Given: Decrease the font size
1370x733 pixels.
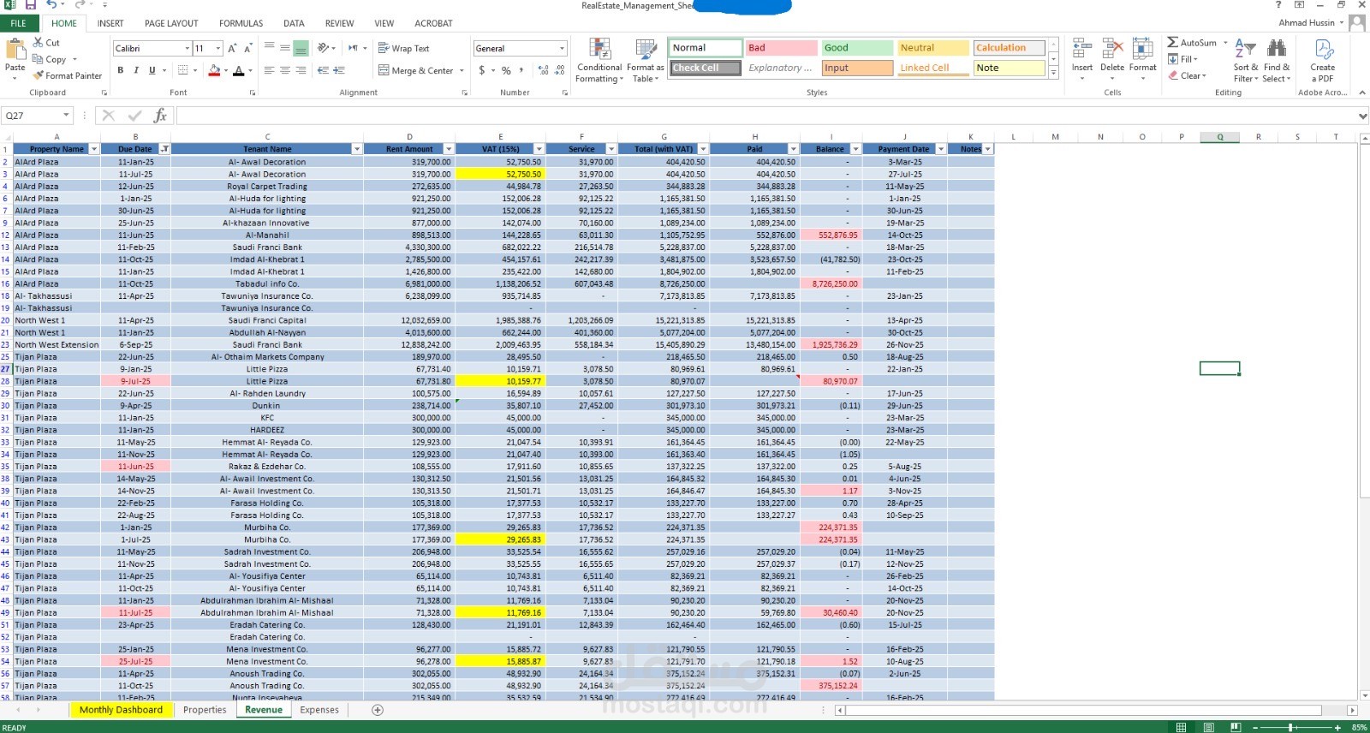Looking at the screenshot, I should pyautogui.click(x=247, y=48).
